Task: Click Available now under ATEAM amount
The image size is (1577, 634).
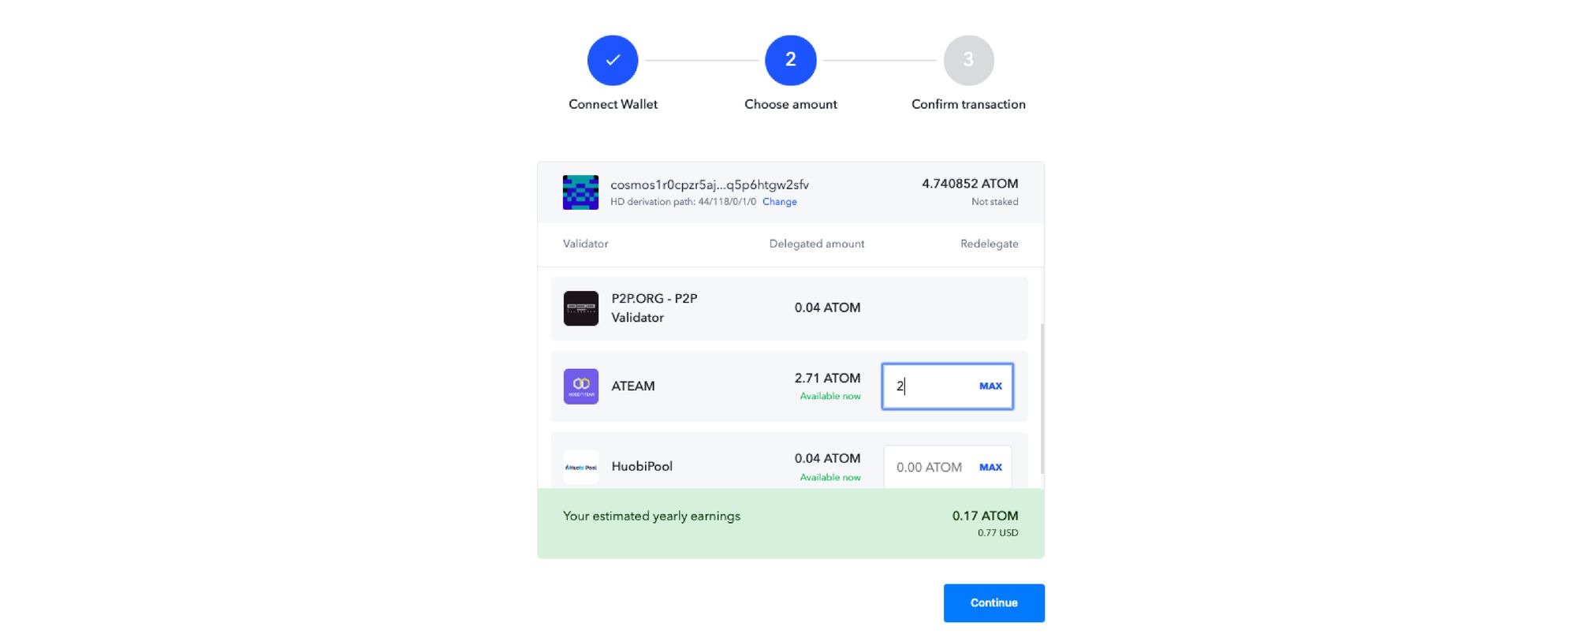Action: [830, 396]
